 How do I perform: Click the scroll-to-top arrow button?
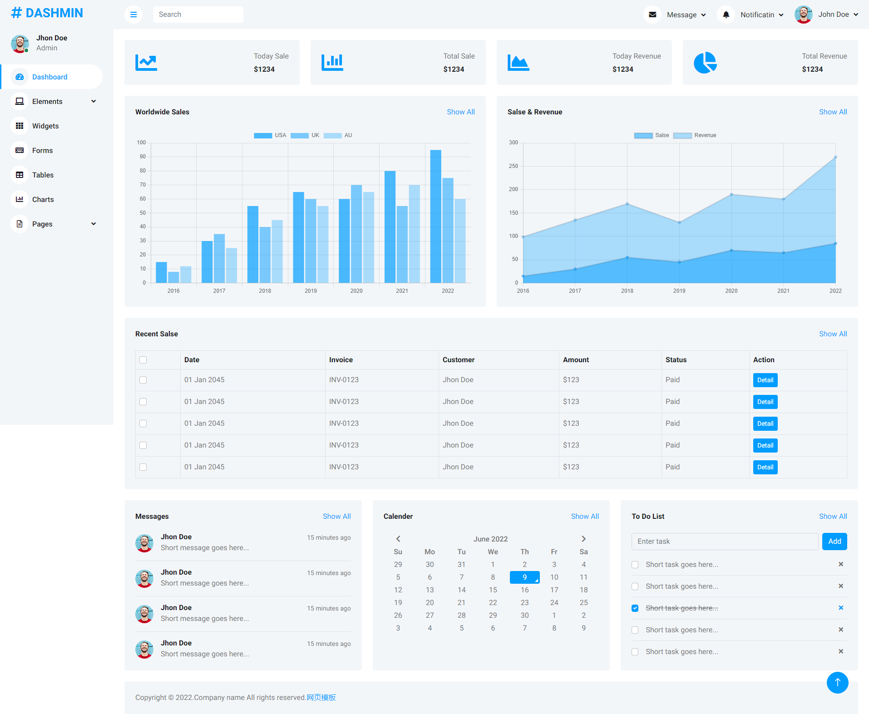837,682
